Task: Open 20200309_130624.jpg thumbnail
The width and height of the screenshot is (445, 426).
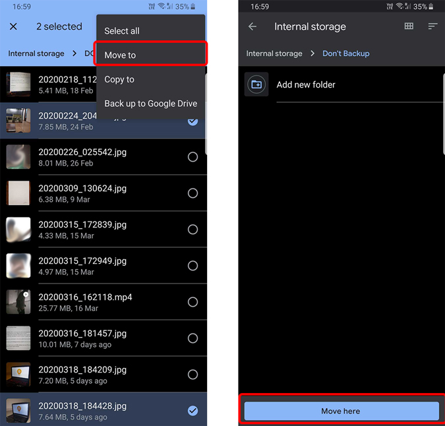Action: (18, 193)
